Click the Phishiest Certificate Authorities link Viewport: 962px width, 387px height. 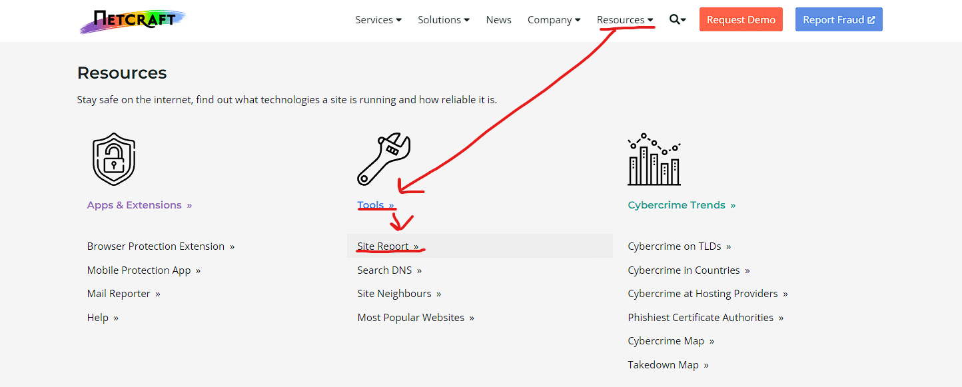(700, 317)
